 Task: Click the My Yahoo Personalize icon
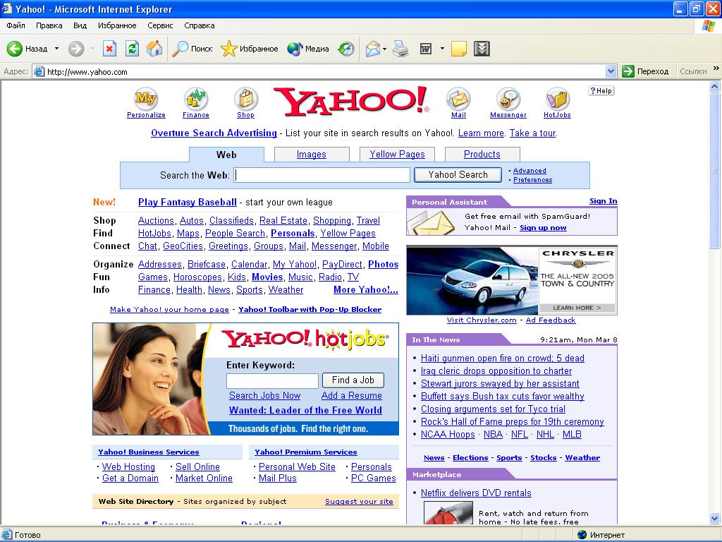pyautogui.click(x=146, y=99)
